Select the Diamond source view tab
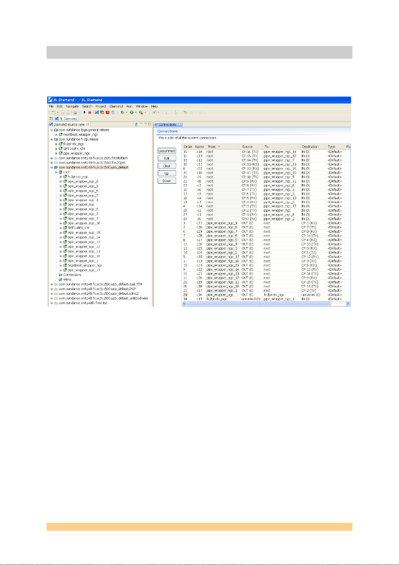Screen dimensions: 399x565 (69, 124)
